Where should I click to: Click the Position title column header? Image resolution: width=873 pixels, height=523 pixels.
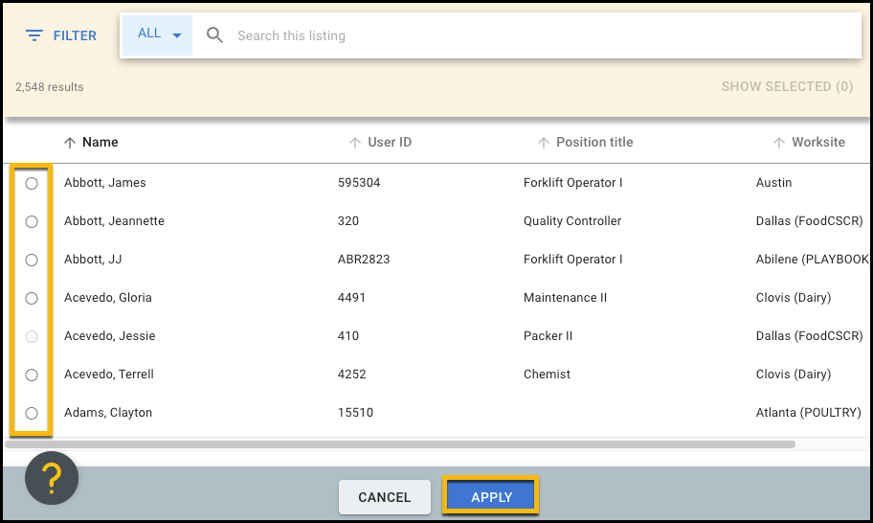coord(594,142)
